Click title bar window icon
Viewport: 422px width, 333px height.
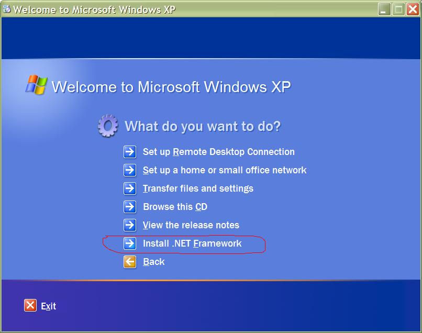coord(7,9)
